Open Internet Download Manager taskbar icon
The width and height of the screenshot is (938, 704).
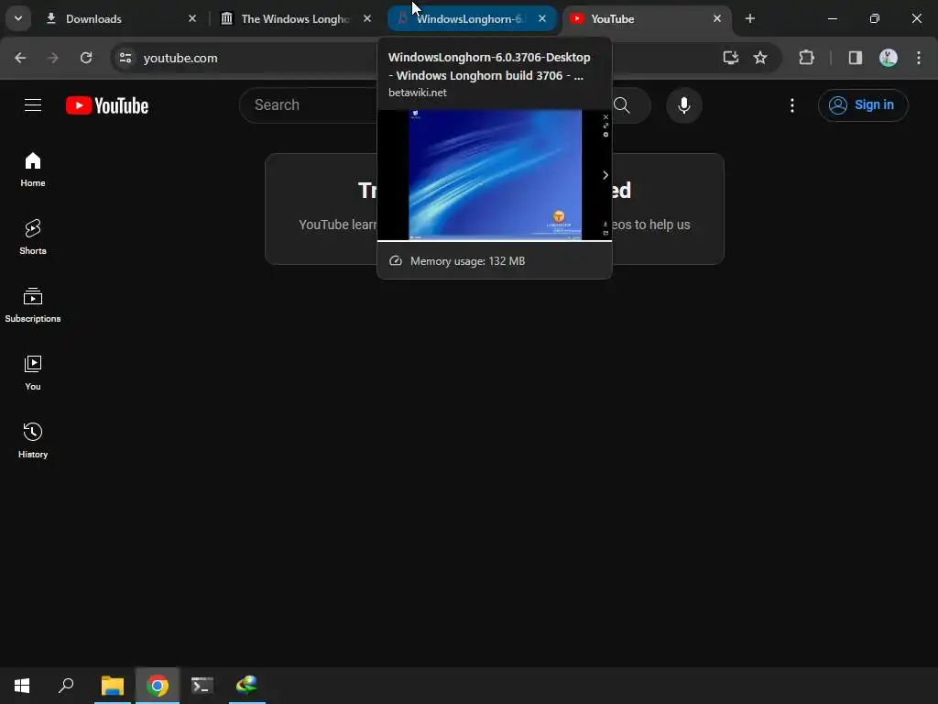[x=247, y=686]
